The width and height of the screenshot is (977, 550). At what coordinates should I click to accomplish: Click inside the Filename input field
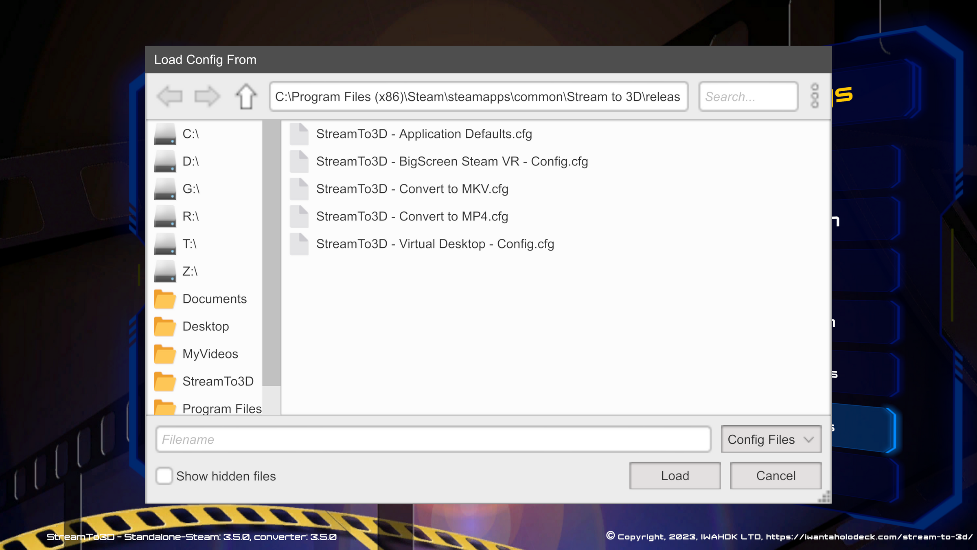pos(434,439)
